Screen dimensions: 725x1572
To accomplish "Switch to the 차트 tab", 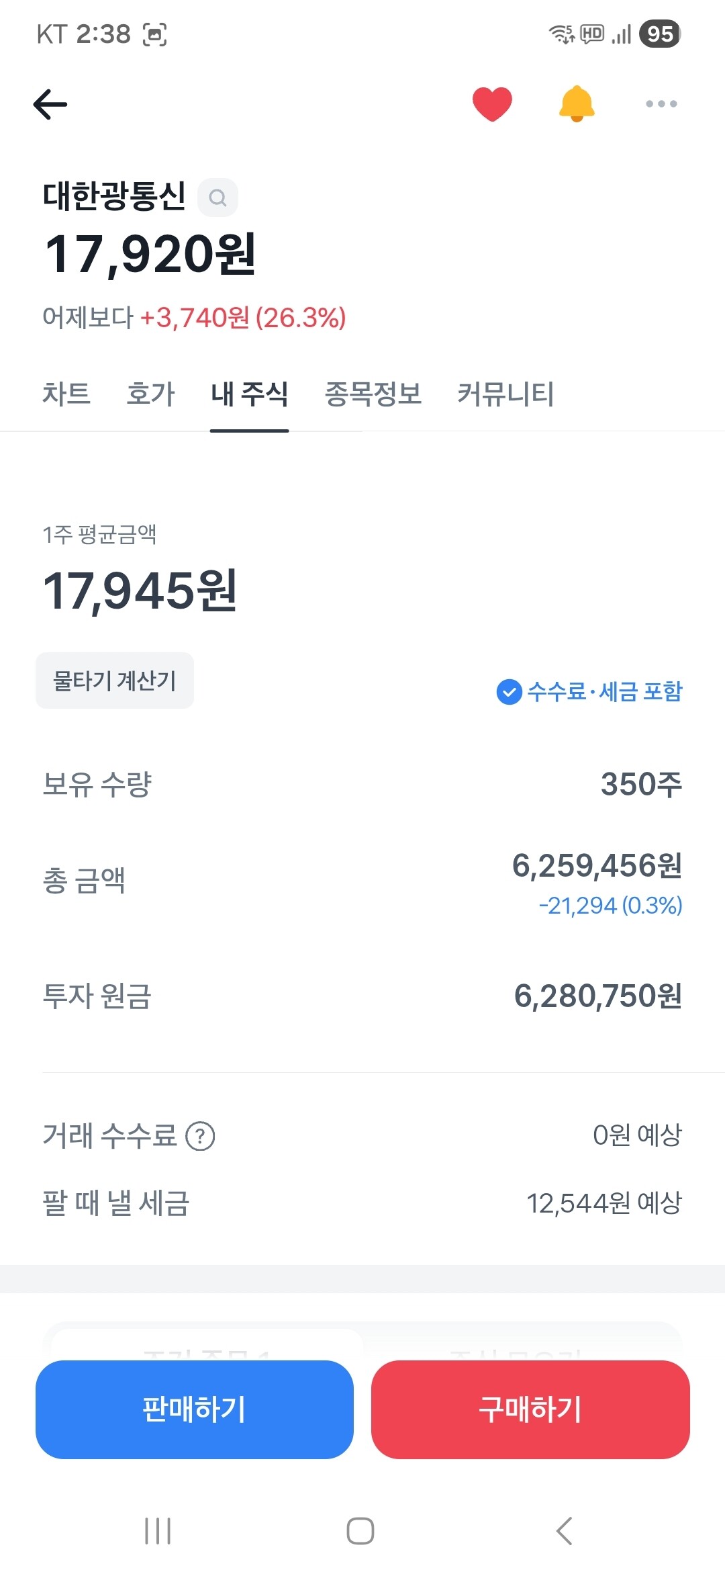I will tap(66, 394).
